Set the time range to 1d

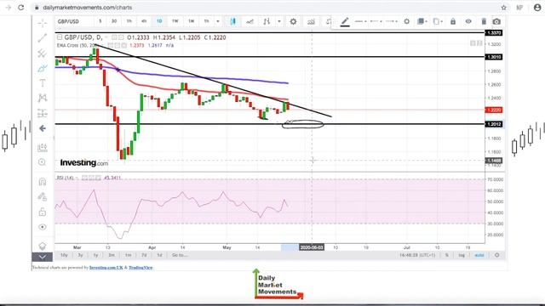(x=159, y=255)
